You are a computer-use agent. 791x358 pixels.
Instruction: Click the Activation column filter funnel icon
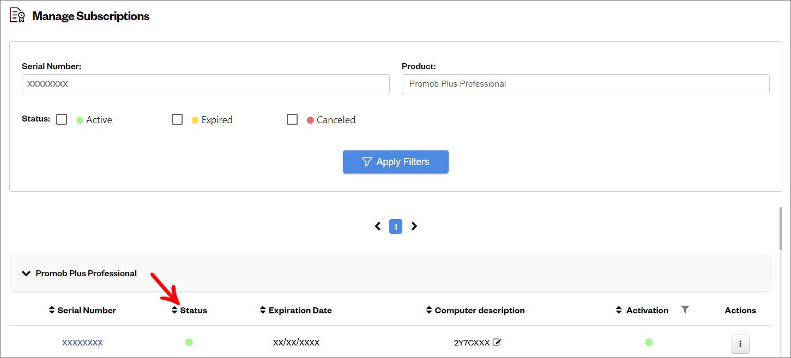pos(685,310)
